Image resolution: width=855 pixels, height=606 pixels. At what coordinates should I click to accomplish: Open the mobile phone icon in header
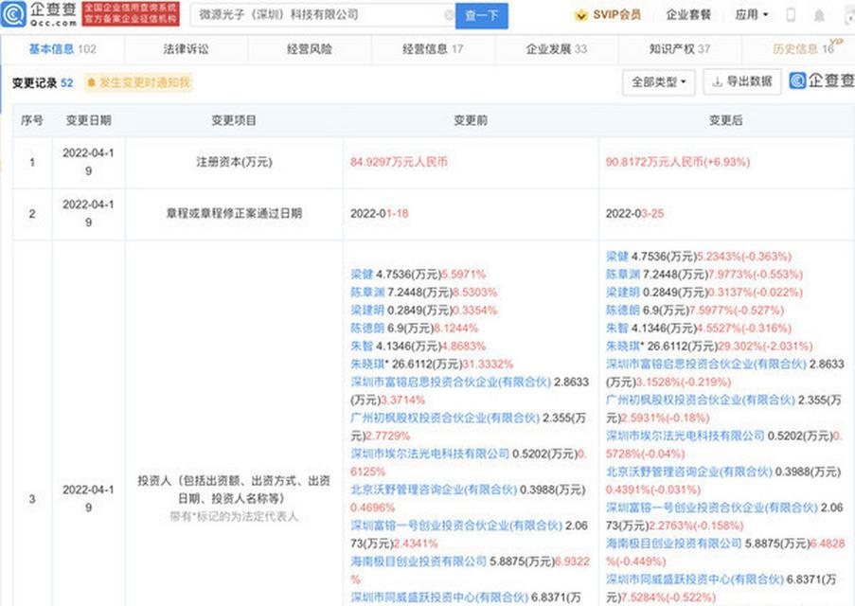[790, 15]
